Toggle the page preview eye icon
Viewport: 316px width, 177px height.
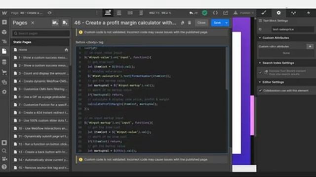[x=49, y=13]
